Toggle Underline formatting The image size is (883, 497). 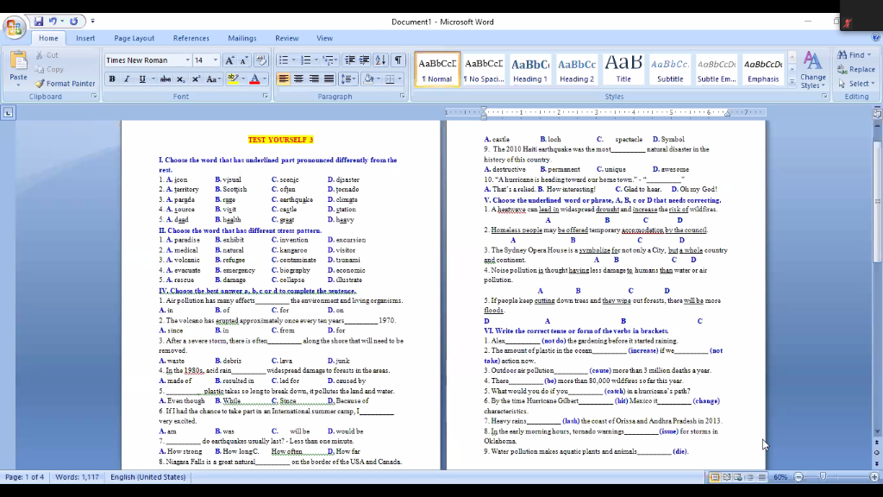(x=142, y=79)
